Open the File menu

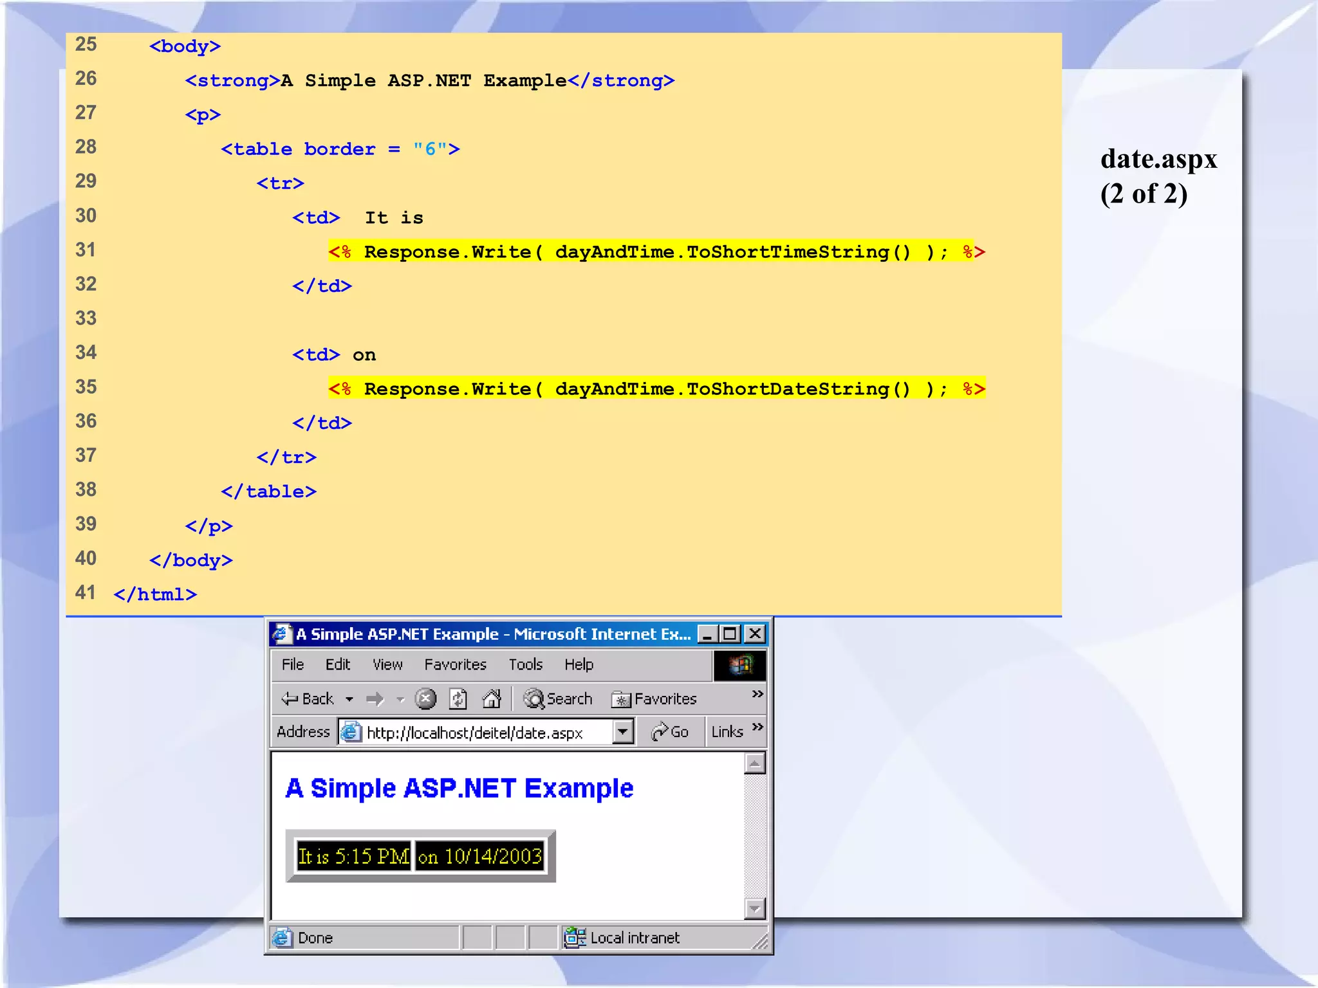coord(293,664)
